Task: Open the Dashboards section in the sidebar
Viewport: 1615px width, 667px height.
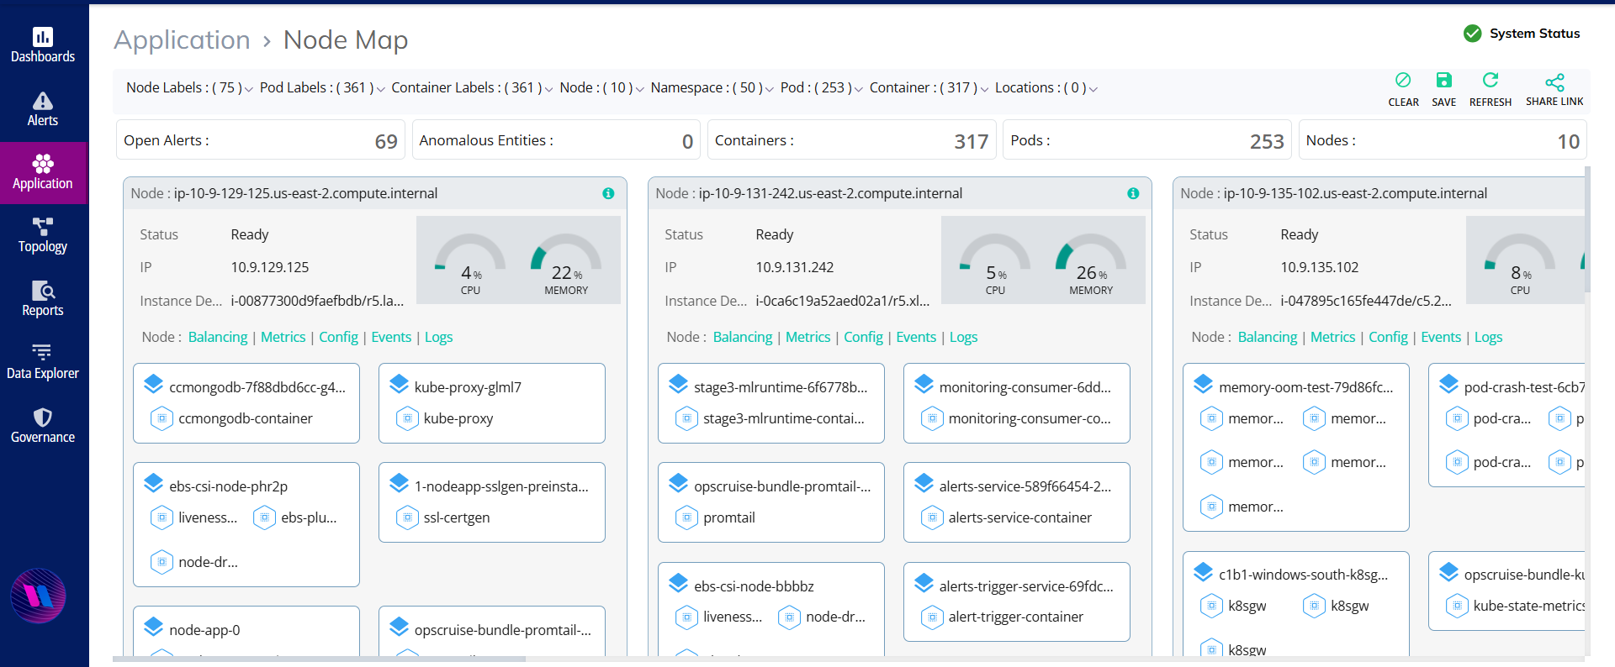Action: (43, 45)
